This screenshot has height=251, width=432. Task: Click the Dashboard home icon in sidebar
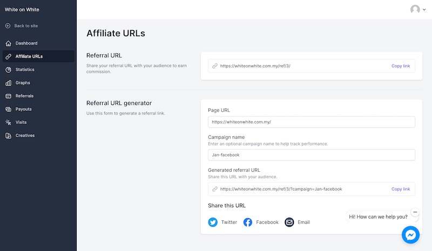point(8,43)
